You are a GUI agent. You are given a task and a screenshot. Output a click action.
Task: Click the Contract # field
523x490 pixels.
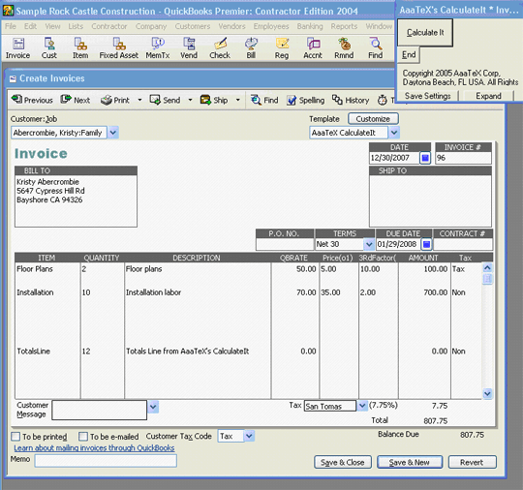(x=463, y=244)
